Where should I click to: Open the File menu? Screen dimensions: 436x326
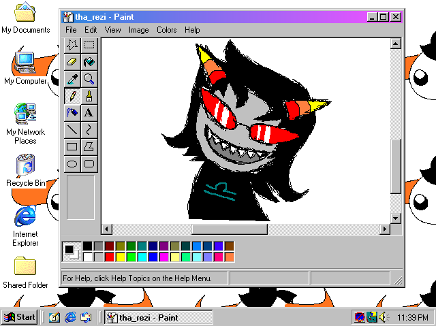71,30
